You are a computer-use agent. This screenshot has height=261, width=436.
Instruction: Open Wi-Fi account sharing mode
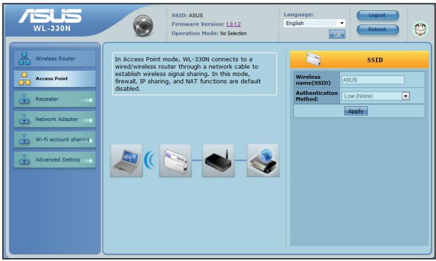tap(55, 139)
